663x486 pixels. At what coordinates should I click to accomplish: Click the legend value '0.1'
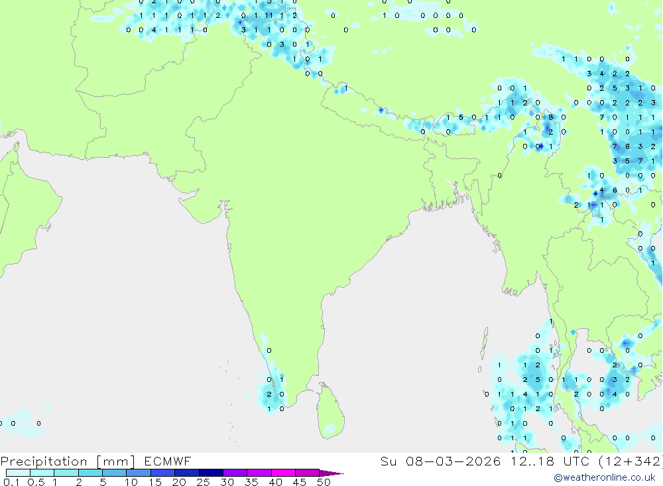(11, 482)
